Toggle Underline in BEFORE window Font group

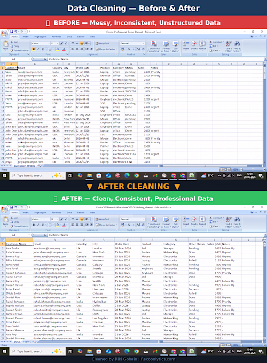tap(43, 49)
